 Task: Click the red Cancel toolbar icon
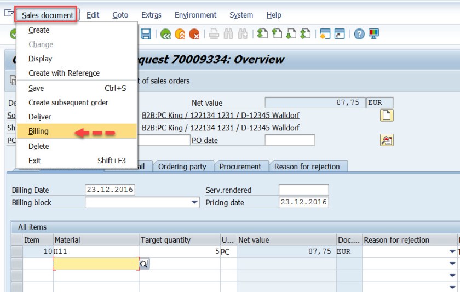point(194,34)
